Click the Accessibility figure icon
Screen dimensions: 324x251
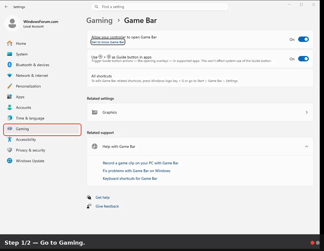coord(10,139)
